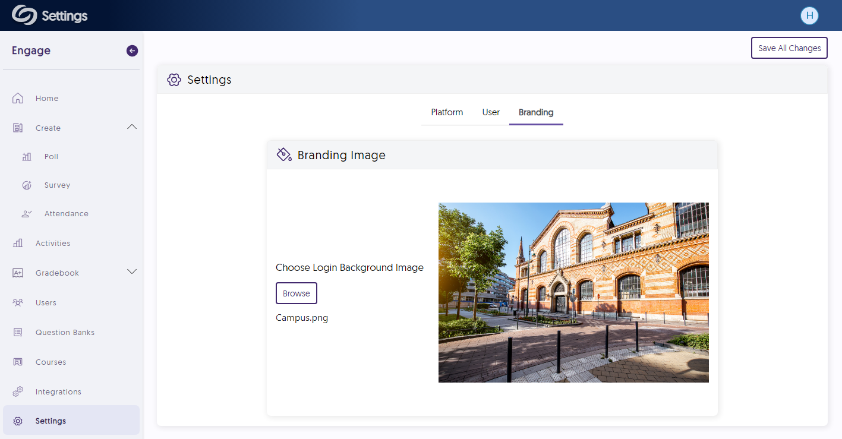Click the Home icon in sidebar
Viewport: 842px width, 439px height.
click(18, 99)
